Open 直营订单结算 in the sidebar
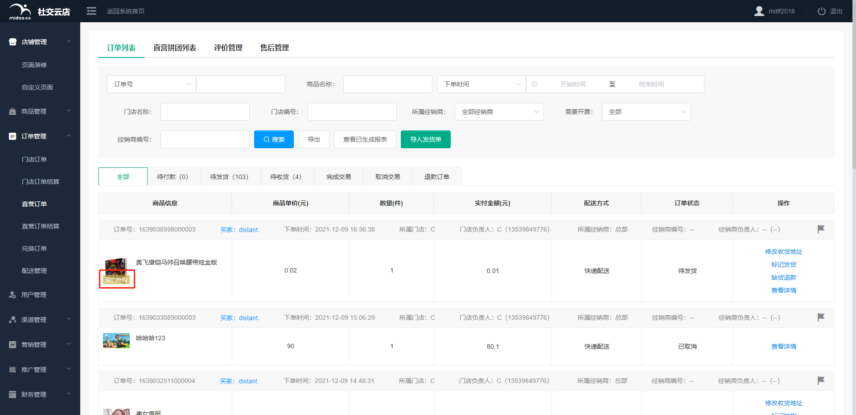 pyautogui.click(x=41, y=226)
